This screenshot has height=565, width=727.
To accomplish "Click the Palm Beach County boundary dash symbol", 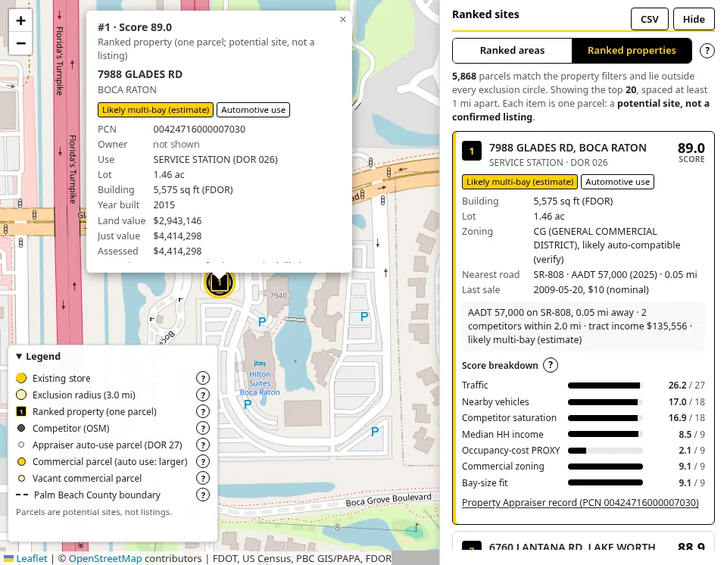I will click(22, 495).
